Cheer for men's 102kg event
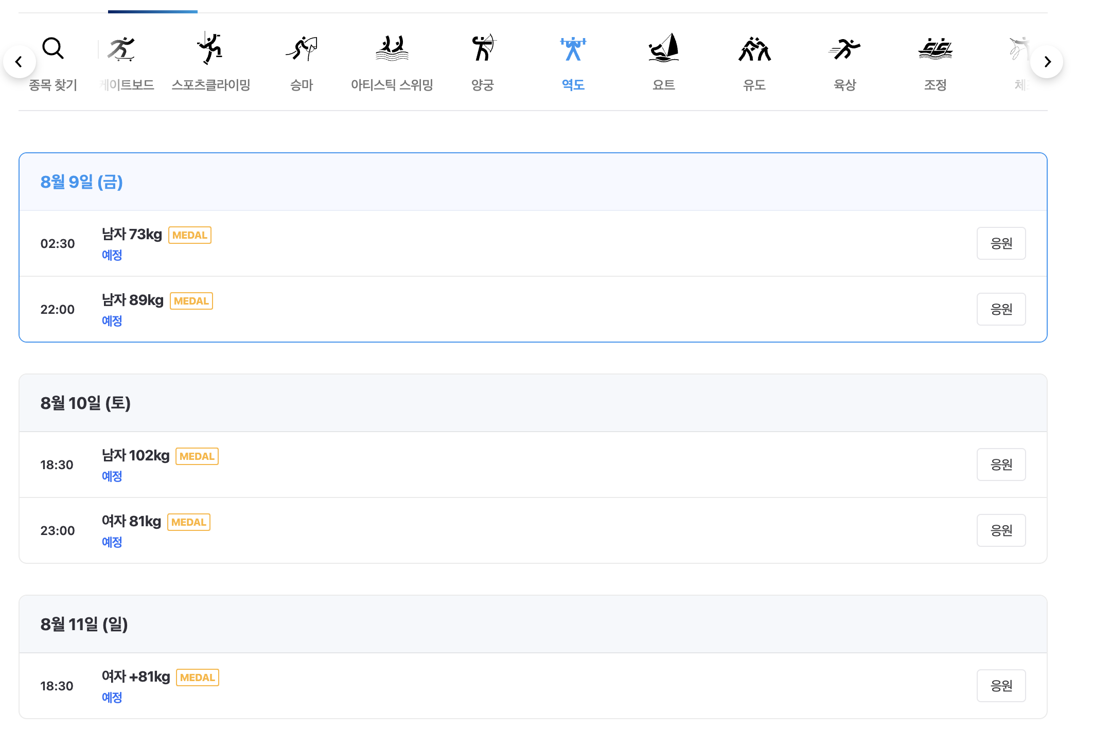This screenshot has height=749, width=1093. pos(1001,465)
